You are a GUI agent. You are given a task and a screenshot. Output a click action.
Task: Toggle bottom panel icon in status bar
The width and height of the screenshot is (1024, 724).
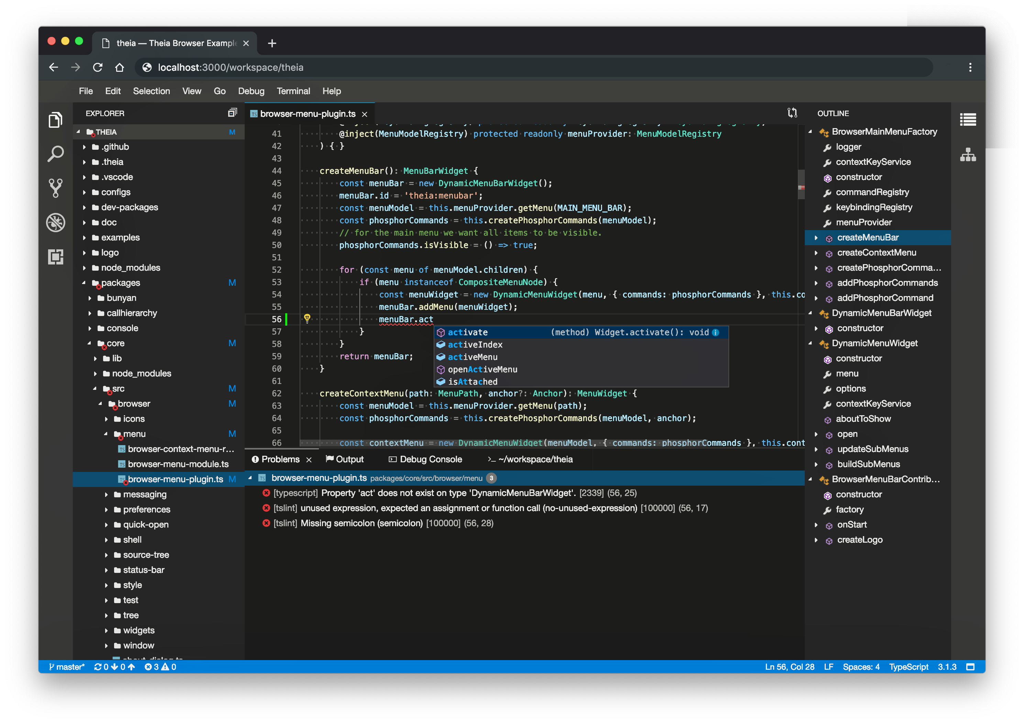pos(970,667)
